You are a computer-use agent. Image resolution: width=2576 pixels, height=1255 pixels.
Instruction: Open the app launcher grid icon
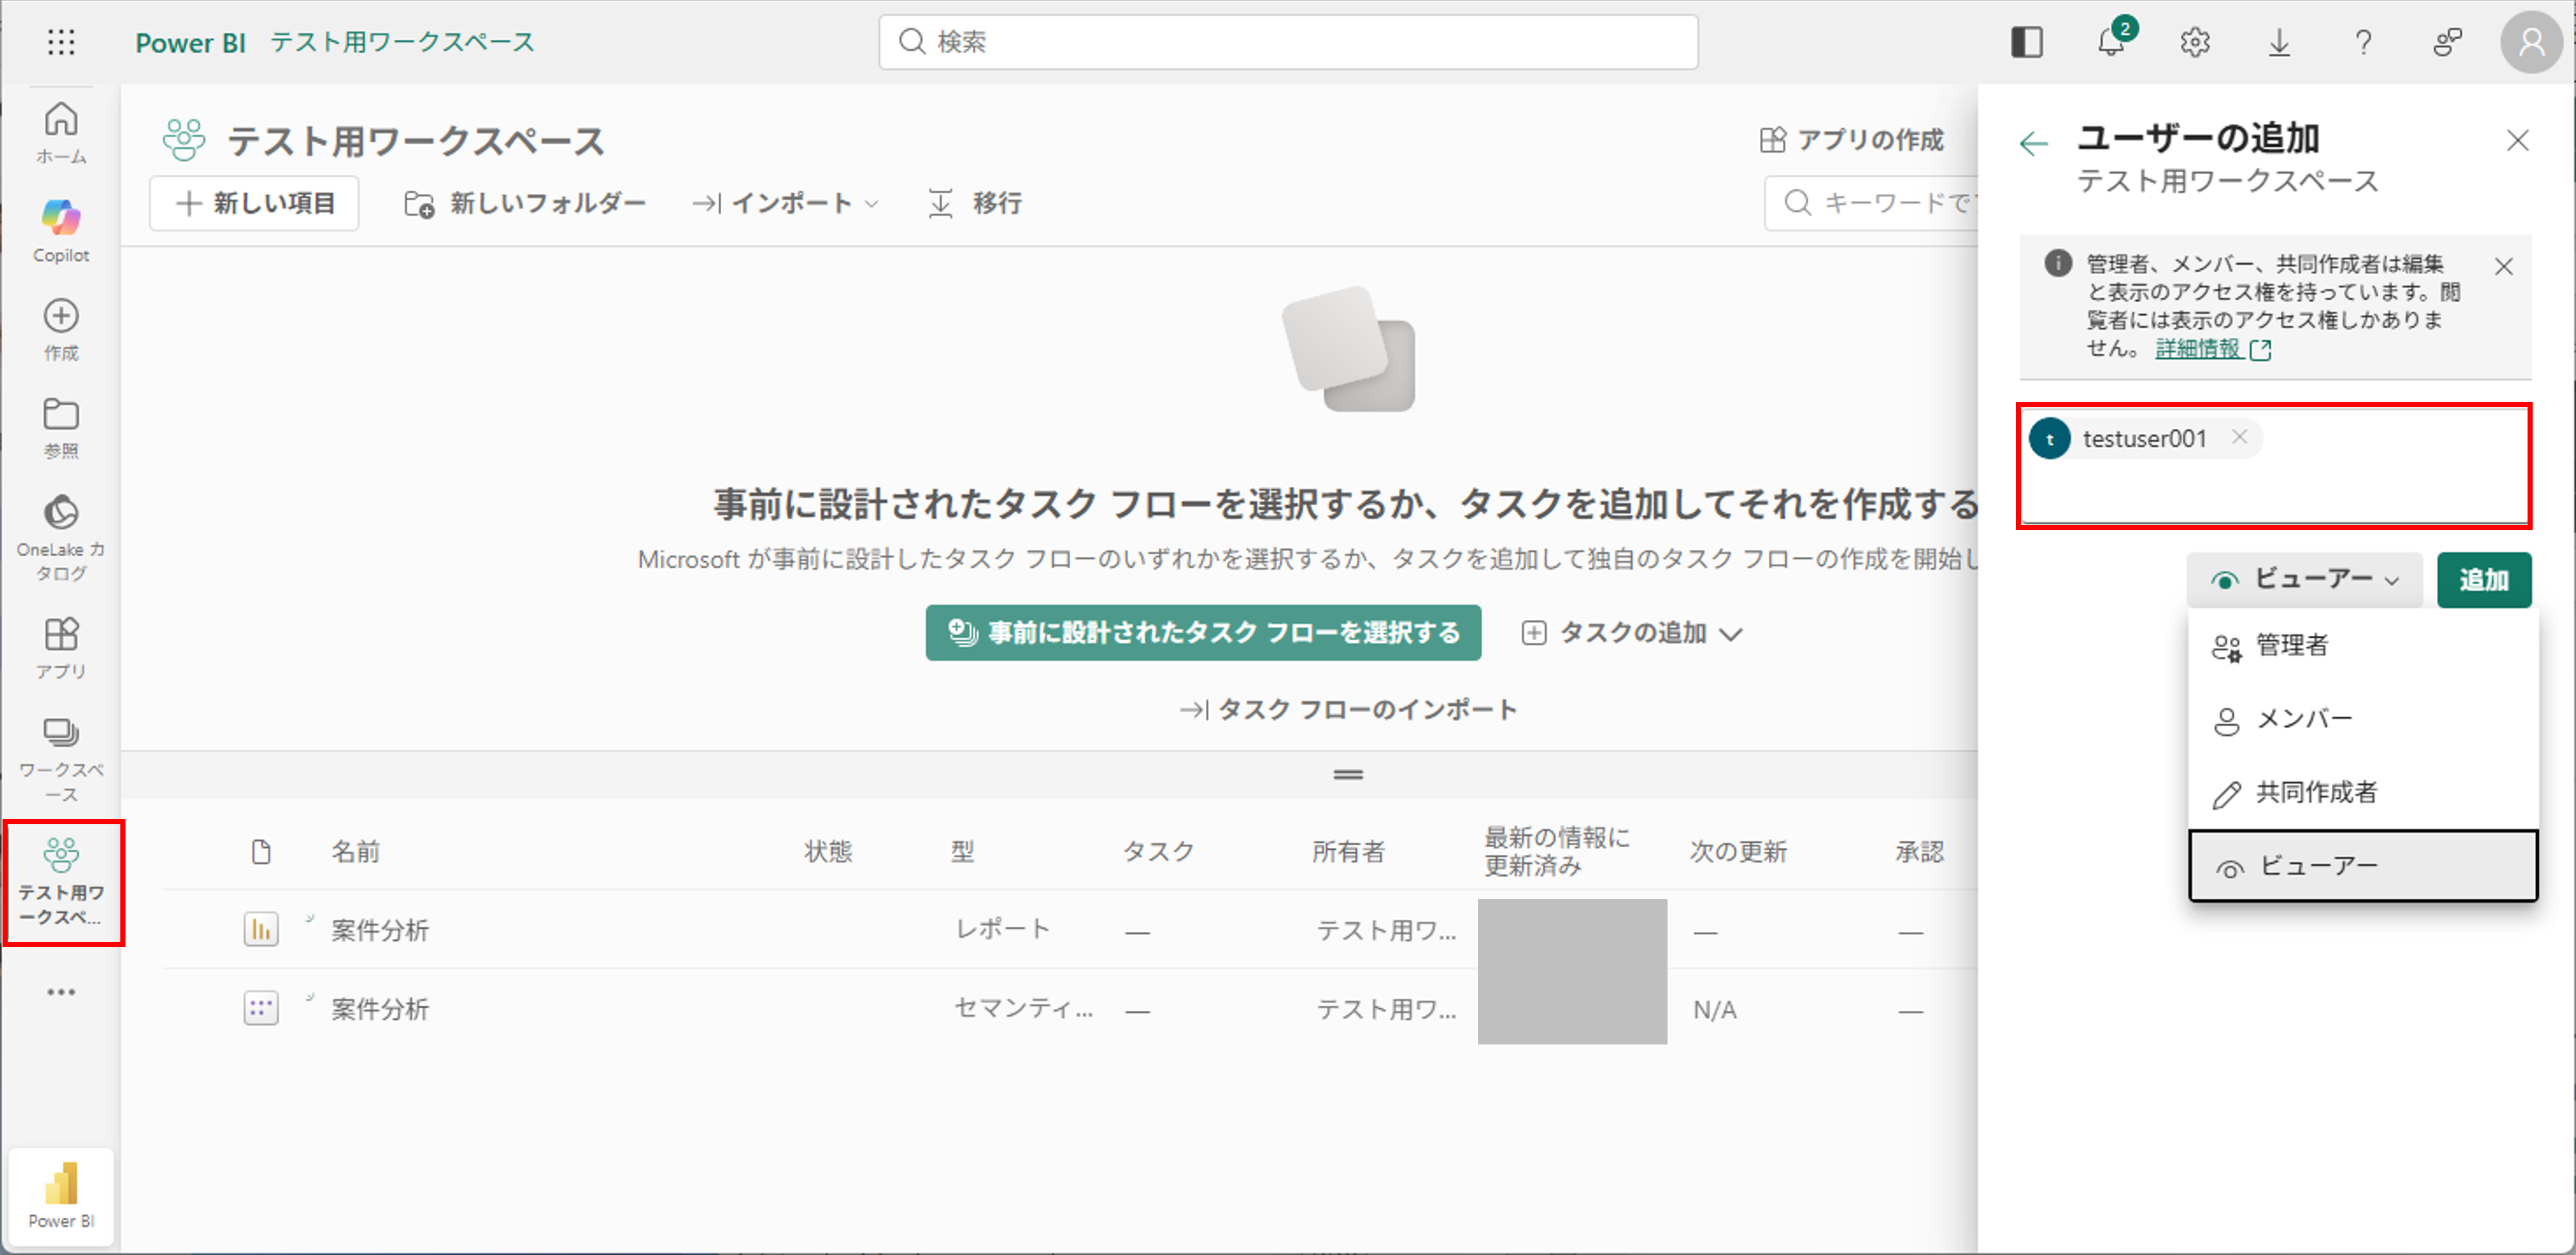tap(61, 42)
